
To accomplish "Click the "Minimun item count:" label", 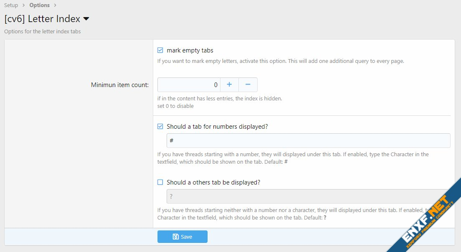I will (120, 85).
